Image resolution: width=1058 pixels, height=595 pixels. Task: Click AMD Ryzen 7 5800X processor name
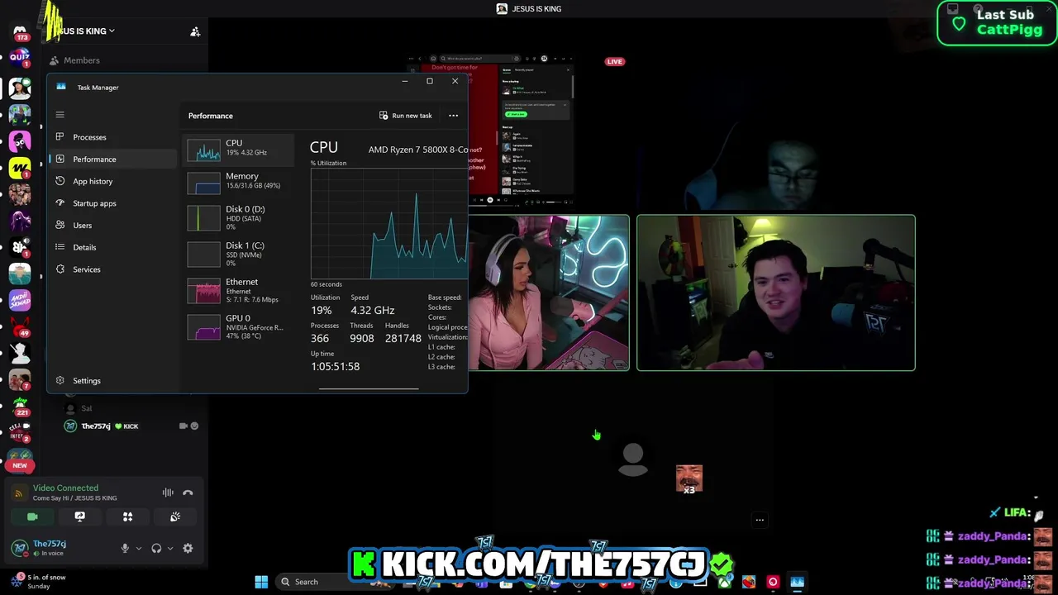click(418, 150)
